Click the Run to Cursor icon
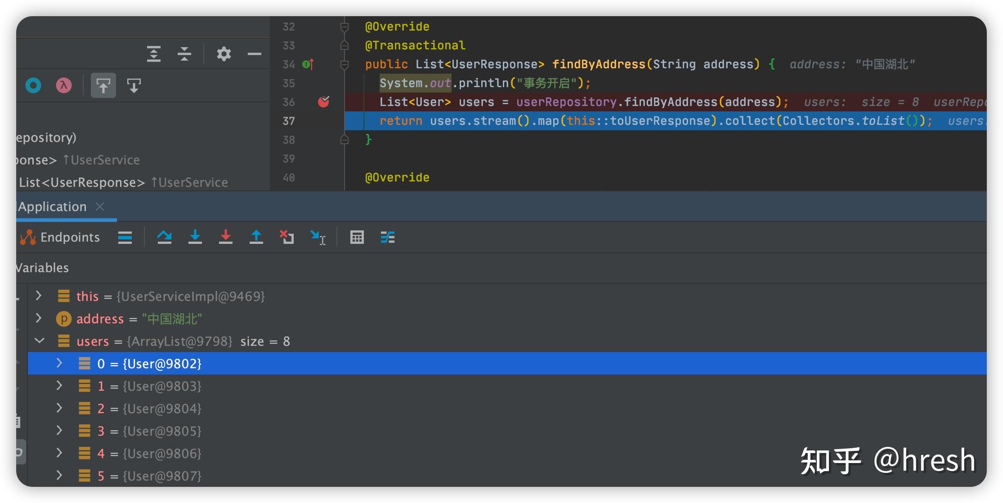The image size is (1003, 503). [318, 237]
